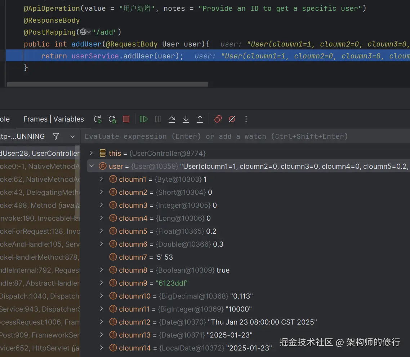Select frame invokeAndHandle:105
Image resolution: width=410 pixels, height=357 pixels.
pyautogui.click(x=40, y=244)
